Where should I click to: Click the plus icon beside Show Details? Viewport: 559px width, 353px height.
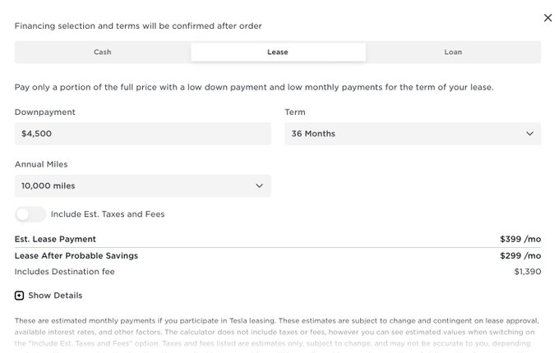[x=19, y=296]
